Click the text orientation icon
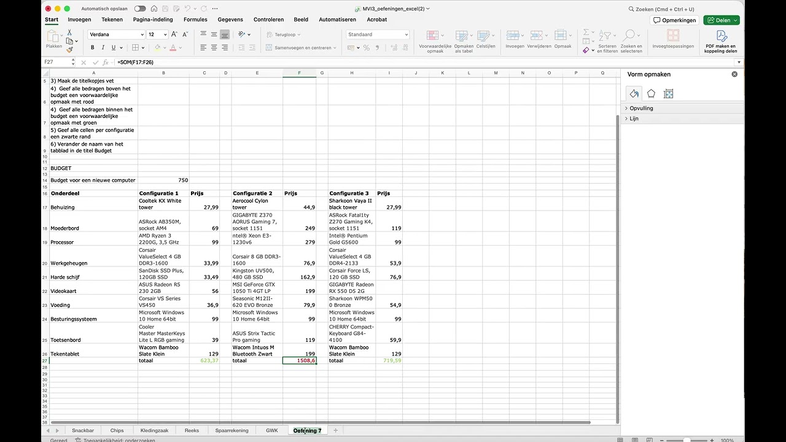The width and height of the screenshot is (786, 442). pos(242,34)
